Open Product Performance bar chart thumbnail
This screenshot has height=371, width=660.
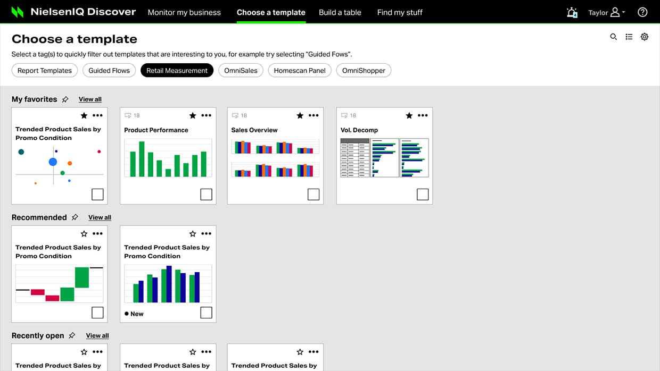point(168,158)
